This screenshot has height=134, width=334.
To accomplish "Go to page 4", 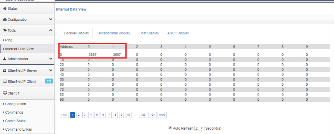I will click(x=91, y=115).
